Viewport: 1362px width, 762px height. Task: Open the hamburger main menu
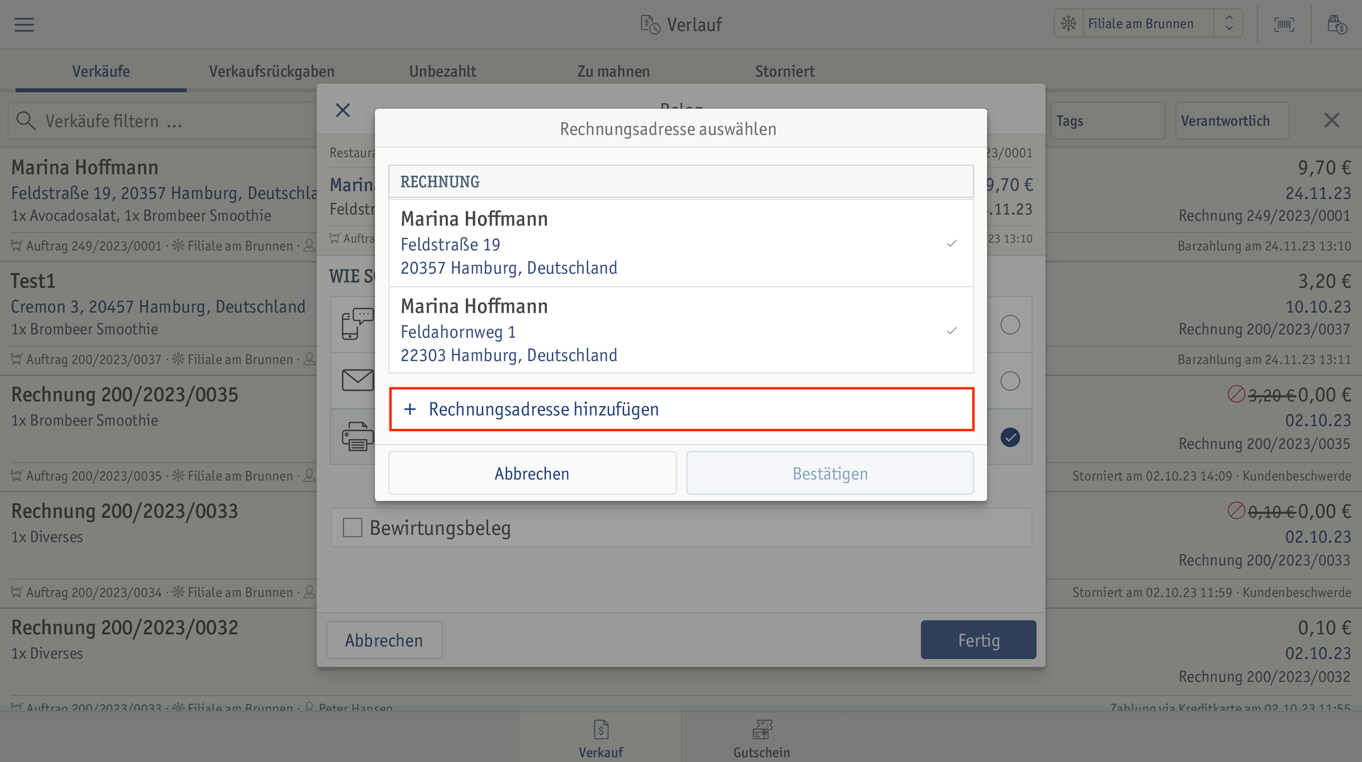(x=24, y=24)
